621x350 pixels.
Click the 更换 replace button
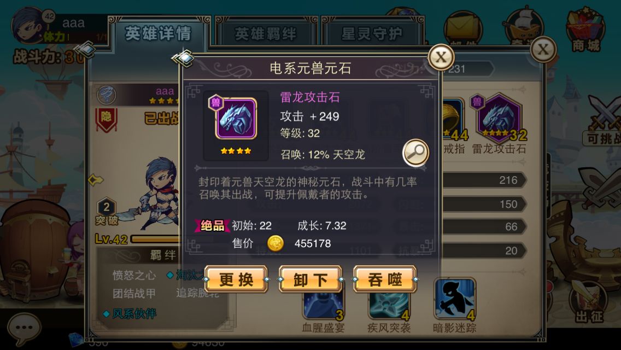pyautogui.click(x=237, y=279)
